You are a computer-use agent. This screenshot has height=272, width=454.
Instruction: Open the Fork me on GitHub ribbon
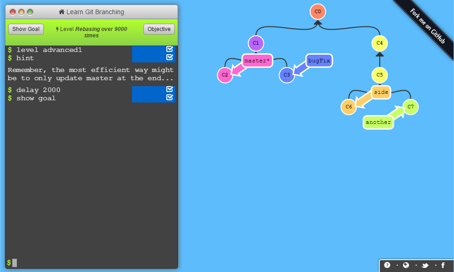pos(428,26)
